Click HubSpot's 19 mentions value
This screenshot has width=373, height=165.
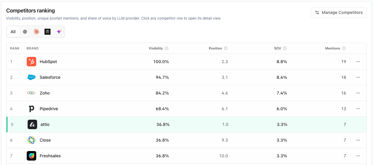[x=344, y=62]
